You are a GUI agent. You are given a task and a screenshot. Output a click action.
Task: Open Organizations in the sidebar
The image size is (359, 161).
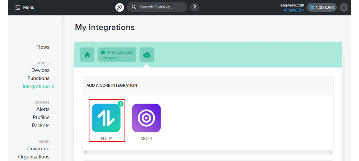(x=34, y=157)
